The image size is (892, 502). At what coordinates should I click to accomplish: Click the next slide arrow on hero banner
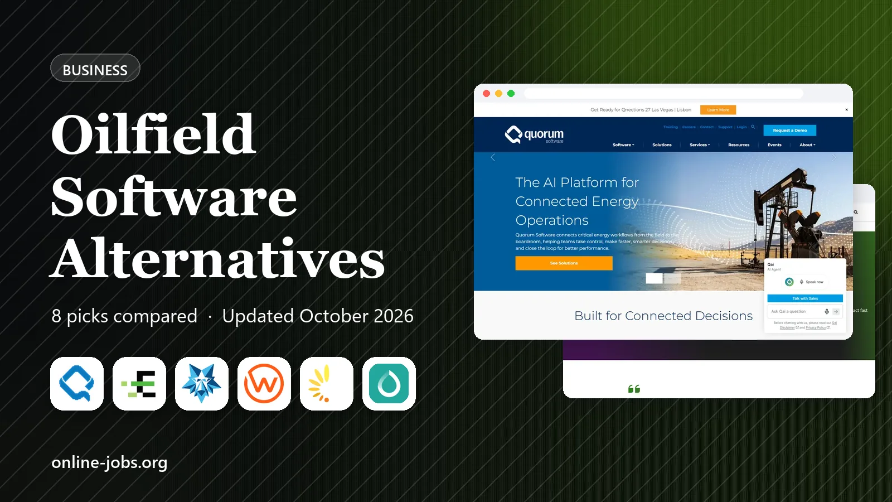click(x=834, y=158)
